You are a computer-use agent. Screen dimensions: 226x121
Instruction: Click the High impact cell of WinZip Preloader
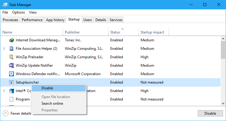point(145,57)
